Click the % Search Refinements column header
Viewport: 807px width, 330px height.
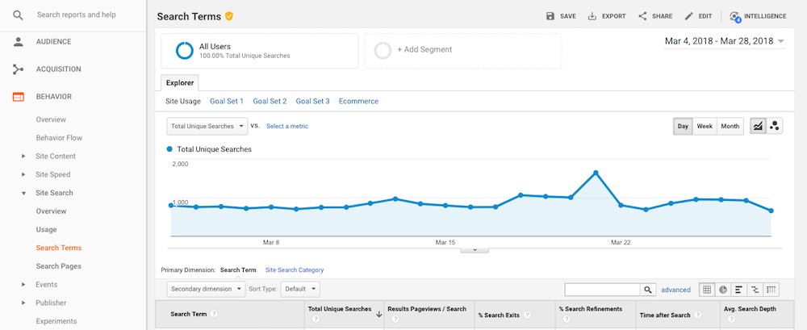[x=594, y=314]
